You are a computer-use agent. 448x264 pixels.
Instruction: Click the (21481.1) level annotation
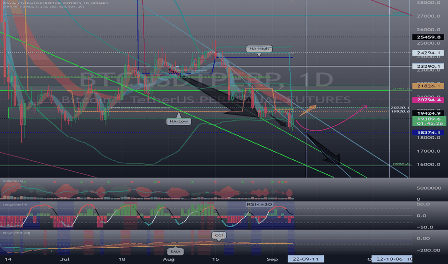click(401, 89)
